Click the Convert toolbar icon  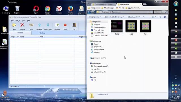[x=57, y=25]
